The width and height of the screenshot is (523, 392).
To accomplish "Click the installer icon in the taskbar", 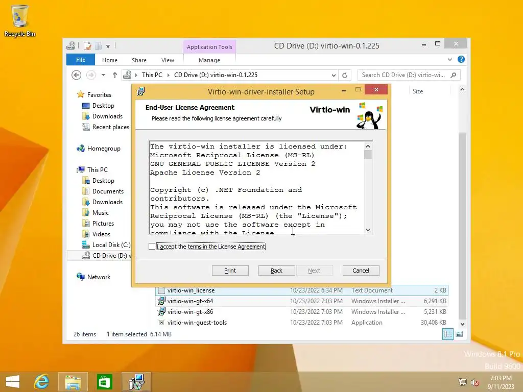I will (x=136, y=382).
